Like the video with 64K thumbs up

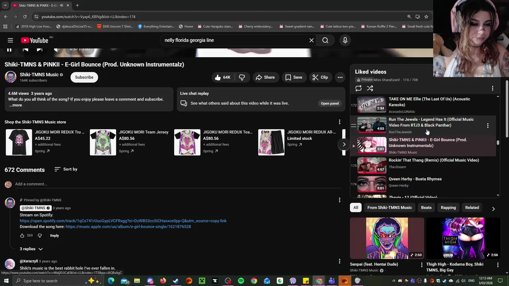click(223, 77)
